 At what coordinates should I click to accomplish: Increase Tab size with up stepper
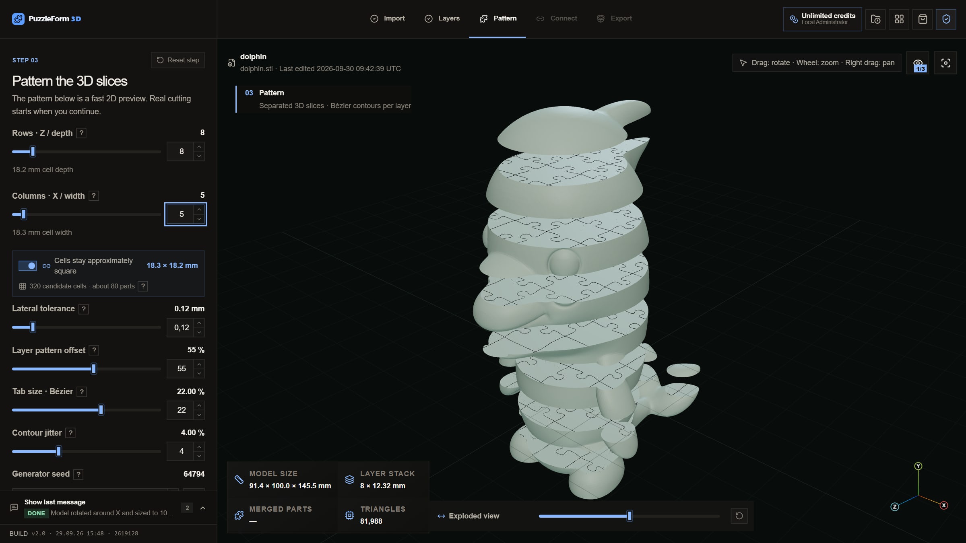click(x=199, y=405)
